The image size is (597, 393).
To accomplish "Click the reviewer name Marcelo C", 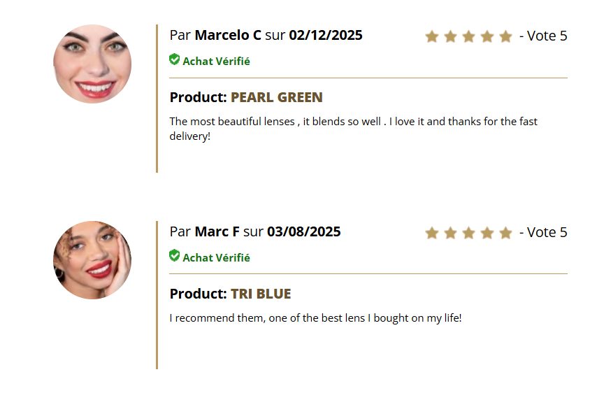I will (228, 35).
